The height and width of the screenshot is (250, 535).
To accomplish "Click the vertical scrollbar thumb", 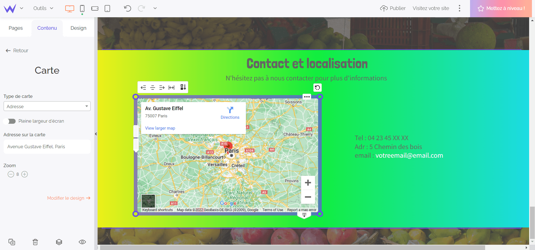I will pos(532,222).
